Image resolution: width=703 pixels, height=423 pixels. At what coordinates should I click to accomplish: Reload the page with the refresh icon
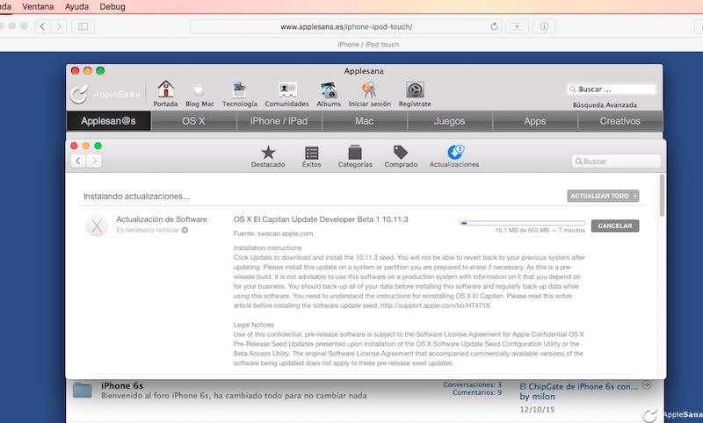(494, 26)
